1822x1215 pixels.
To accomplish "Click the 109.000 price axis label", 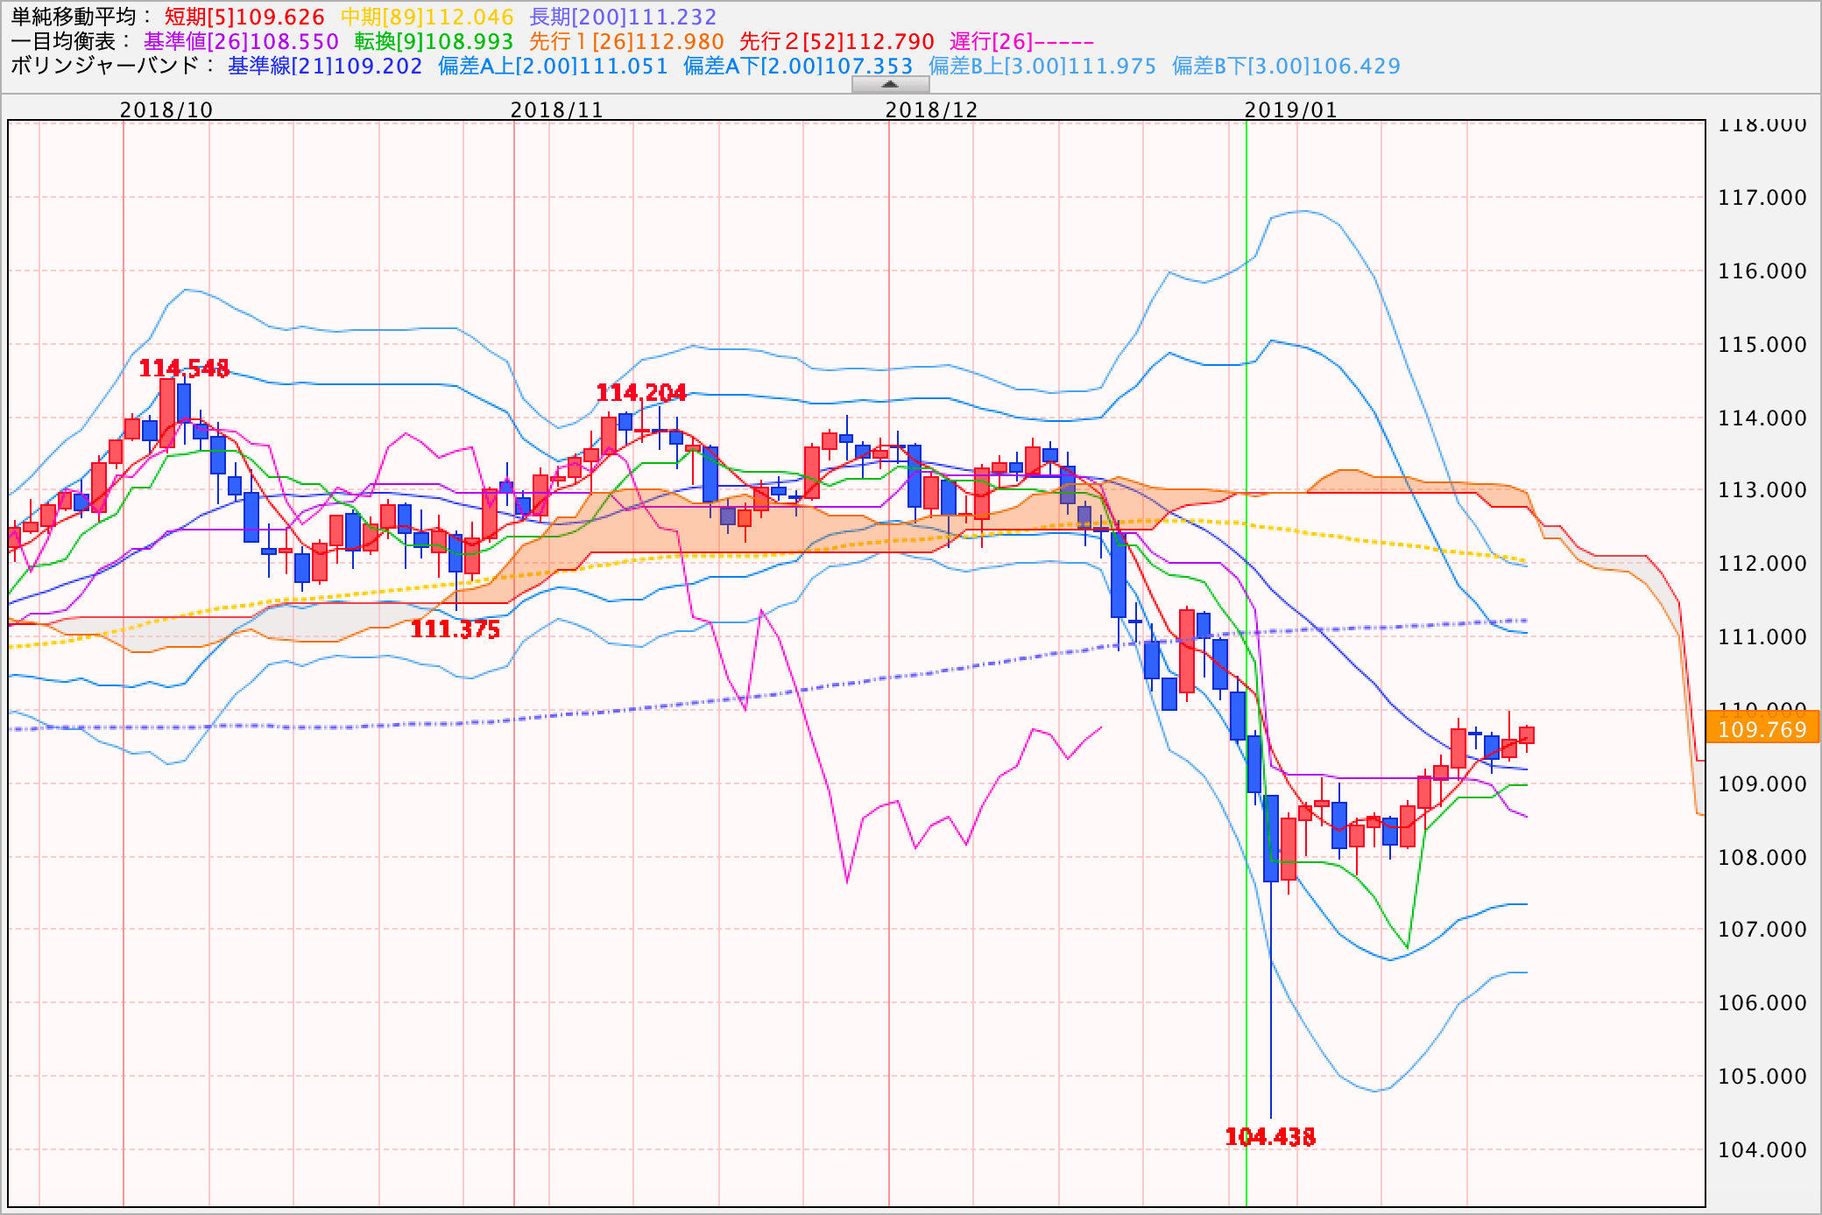I will 1762,784.
